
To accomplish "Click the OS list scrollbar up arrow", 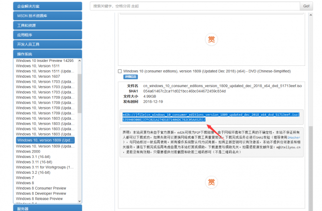I will (80, 61).
